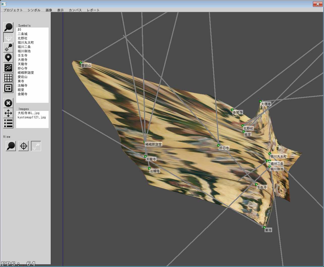Screen dimensions: 324x267
Task: Click the 大徳寺 marker on the map
Action: [x=261, y=101]
